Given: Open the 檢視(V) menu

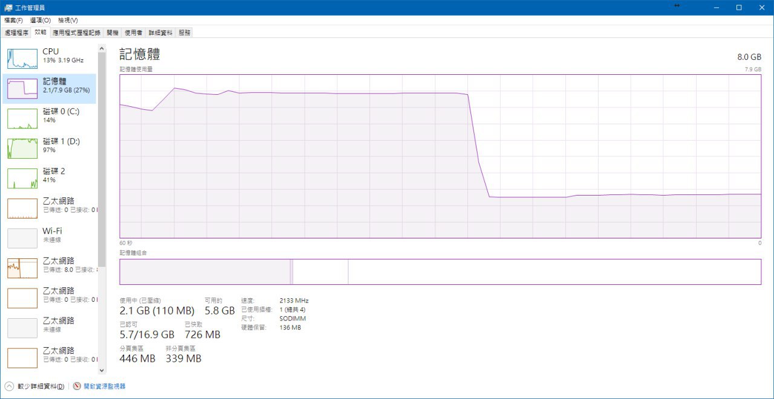Looking at the screenshot, I should tap(68, 21).
